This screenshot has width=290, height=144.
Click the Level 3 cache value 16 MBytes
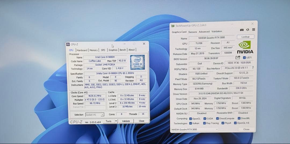pyautogui.click(x=127, y=107)
